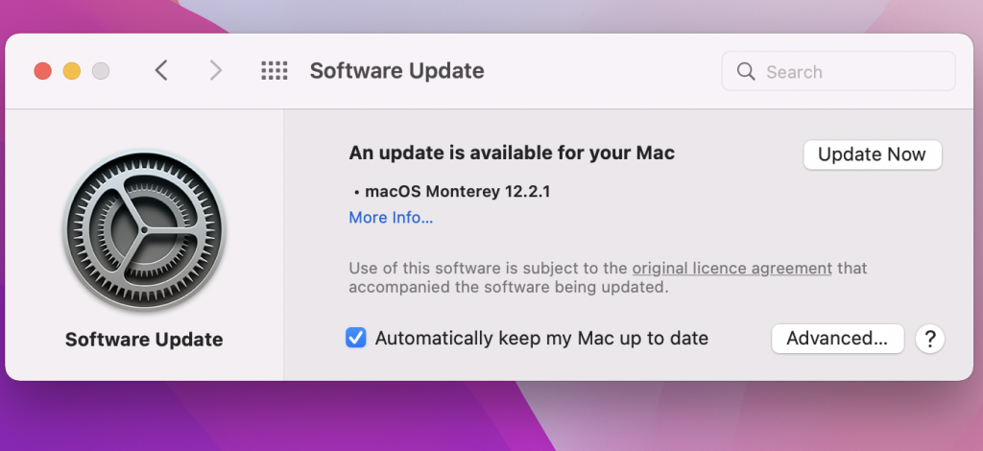Select the macOS Monterey 12.2.1 update entry
Screen dimensions: 983x451
458,192
